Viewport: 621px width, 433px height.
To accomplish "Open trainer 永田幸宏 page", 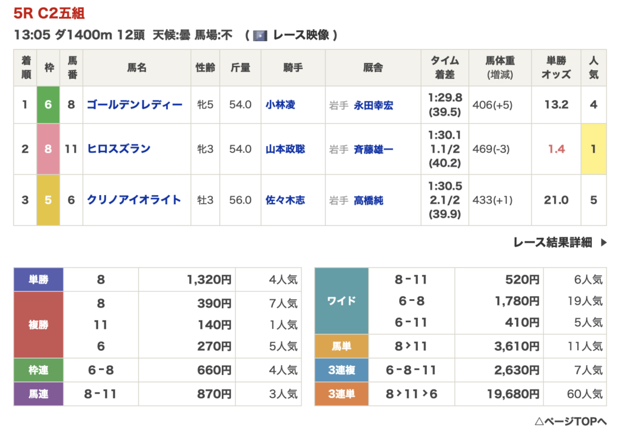I will pyautogui.click(x=373, y=105).
